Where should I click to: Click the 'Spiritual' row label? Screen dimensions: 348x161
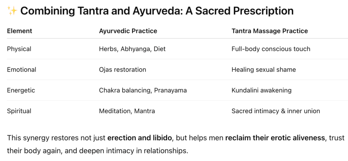click(x=19, y=111)
